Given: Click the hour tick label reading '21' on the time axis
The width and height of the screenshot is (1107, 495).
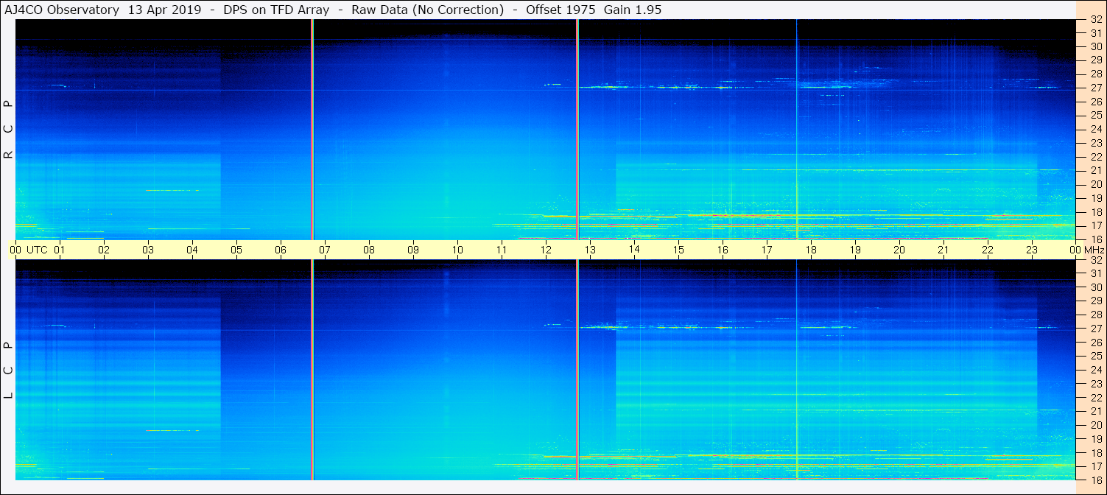Looking at the screenshot, I should coord(943,250).
